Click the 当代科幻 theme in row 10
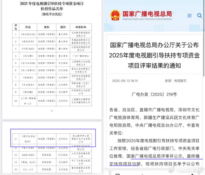This screenshot has height=175, width=205. point(63,101)
